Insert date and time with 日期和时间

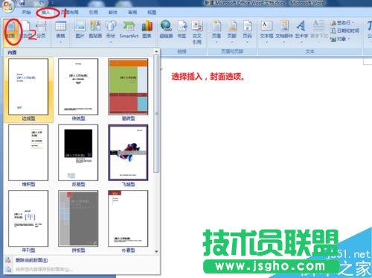[344, 31]
